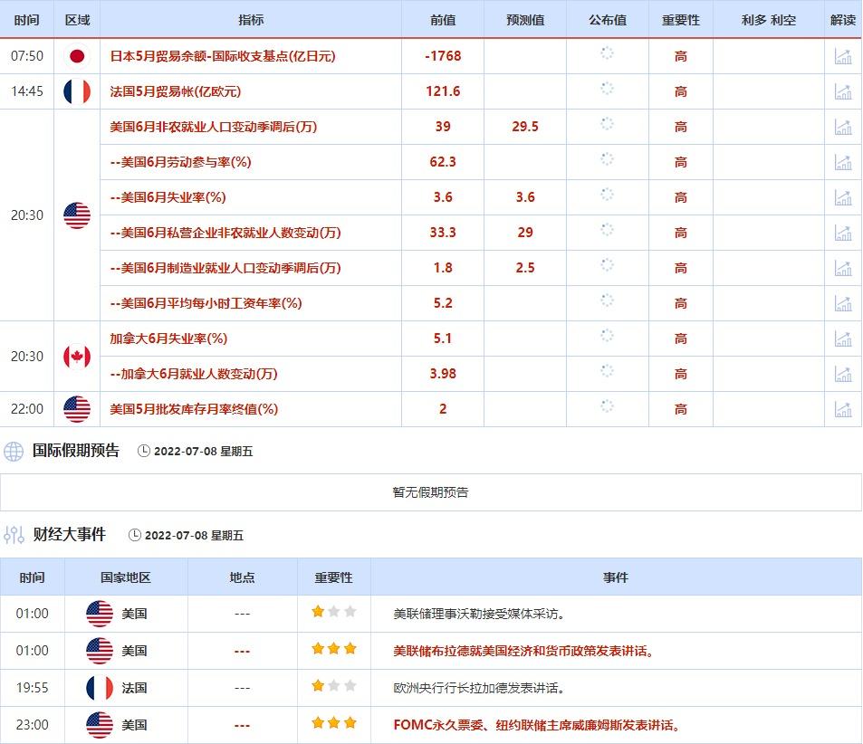Click previous value -1768
Image resolution: width=863 pixels, height=744 pixels.
pos(443,56)
